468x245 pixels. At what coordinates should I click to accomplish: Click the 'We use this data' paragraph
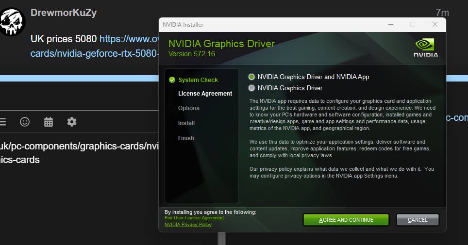pyautogui.click(x=340, y=148)
